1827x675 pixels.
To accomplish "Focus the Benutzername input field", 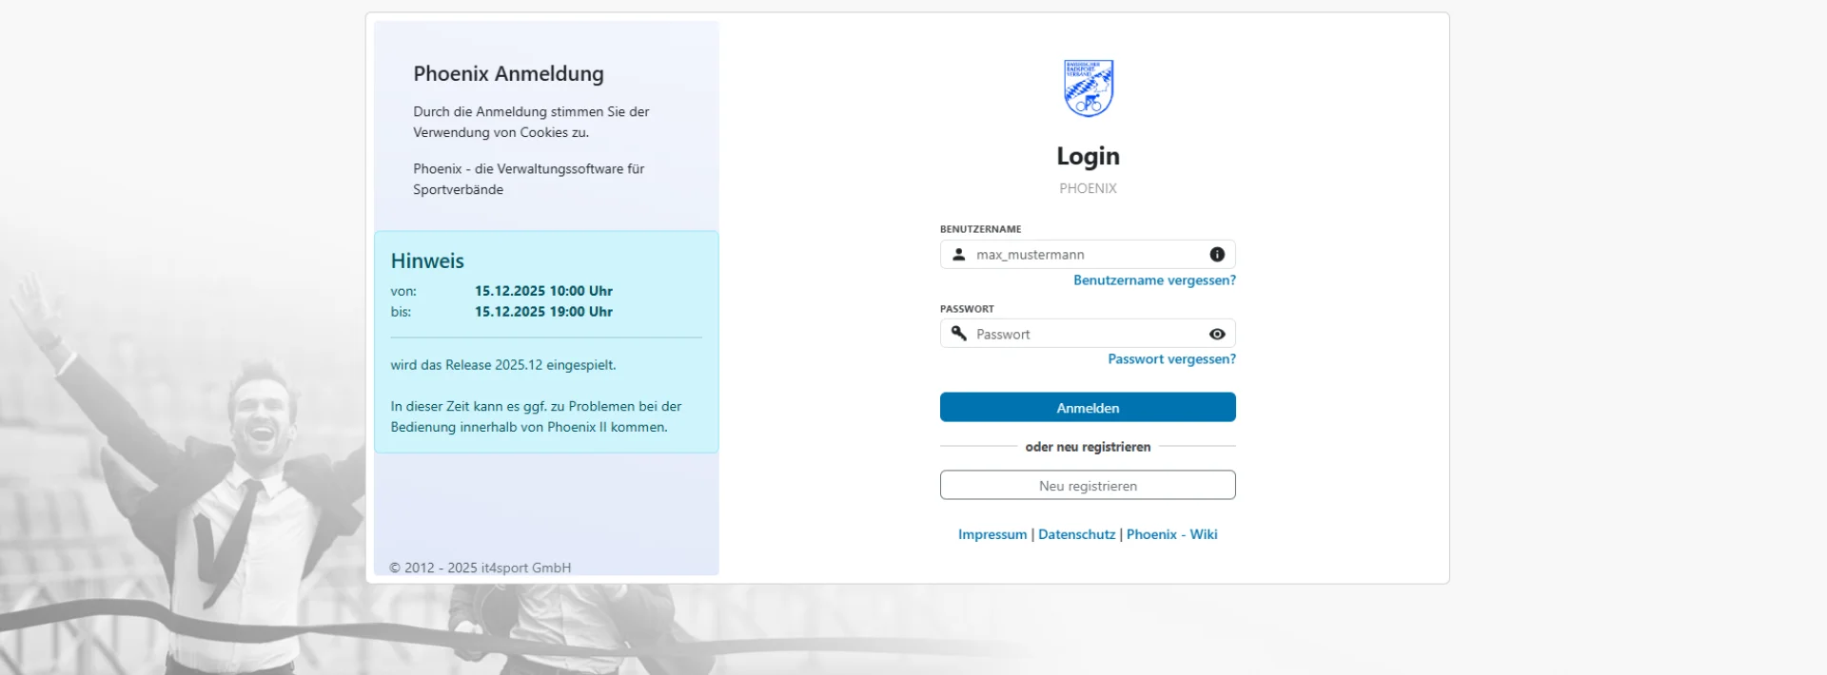I will coord(1085,255).
